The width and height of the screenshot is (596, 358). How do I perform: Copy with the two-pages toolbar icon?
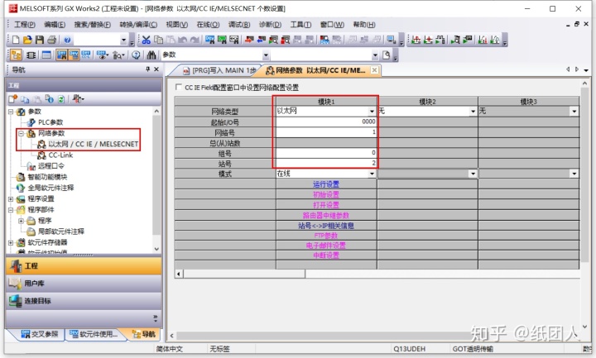(158, 40)
